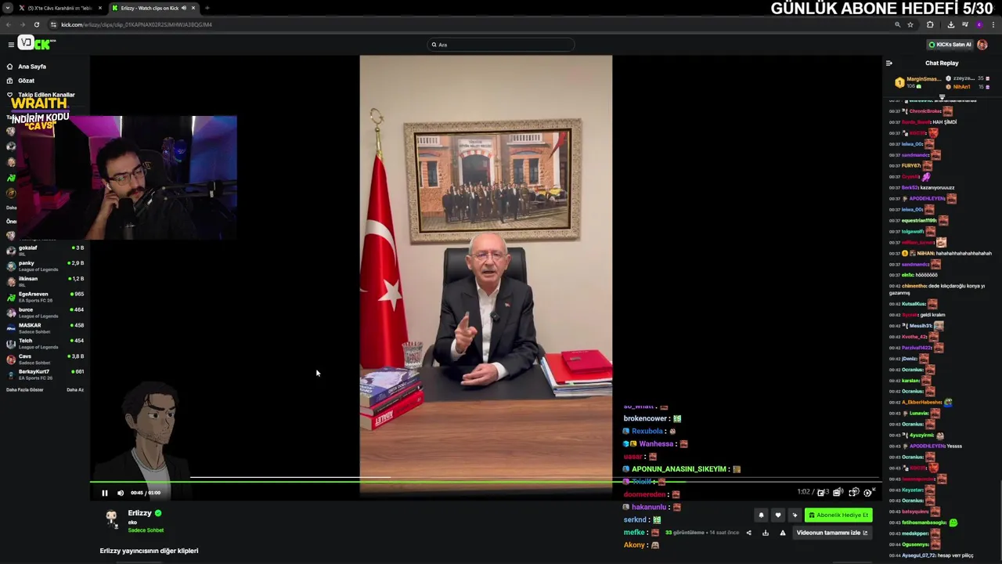This screenshot has width=1002, height=564.
Task: Open Telch channel in sidebar
Action: (45, 344)
